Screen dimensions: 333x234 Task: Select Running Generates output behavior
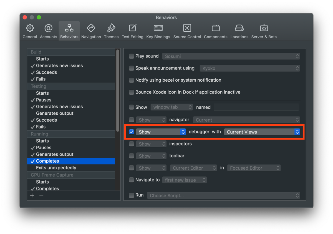[x=71, y=154]
